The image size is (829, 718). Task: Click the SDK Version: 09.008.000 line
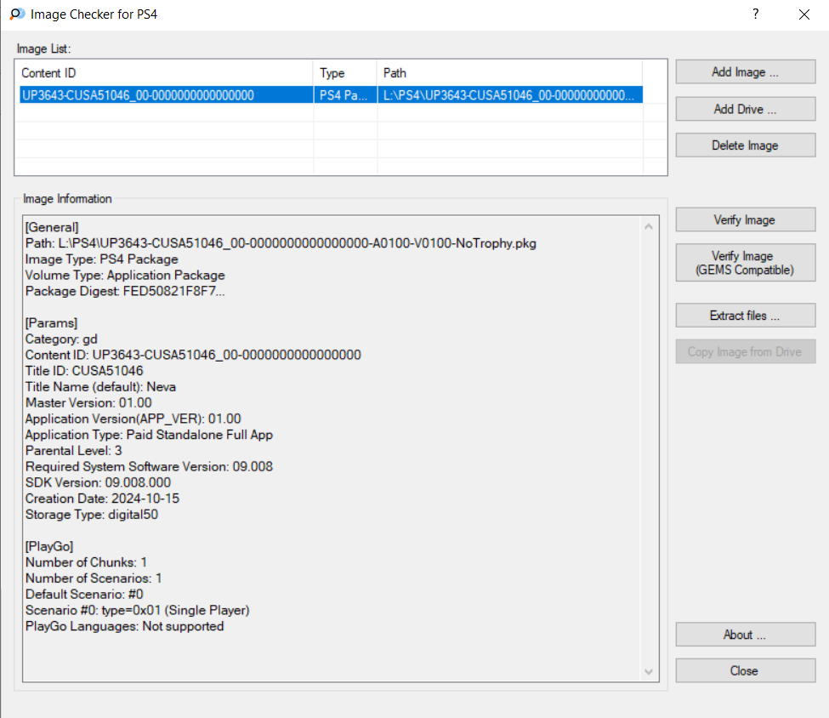pyautogui.click(x=98, y=482)
